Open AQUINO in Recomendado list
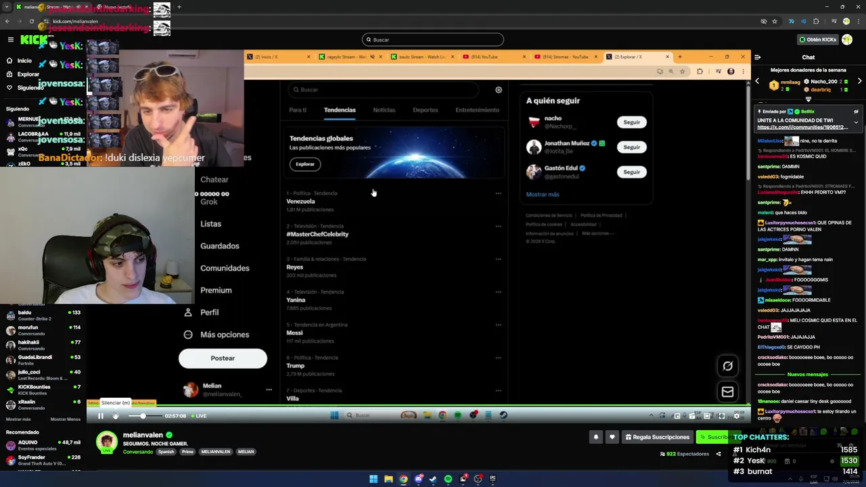Screen dimensions: 866x487 click(x=43, y=446)
